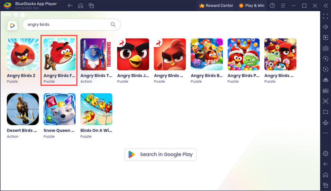Open the macro recorder play icon

(326, 59)
